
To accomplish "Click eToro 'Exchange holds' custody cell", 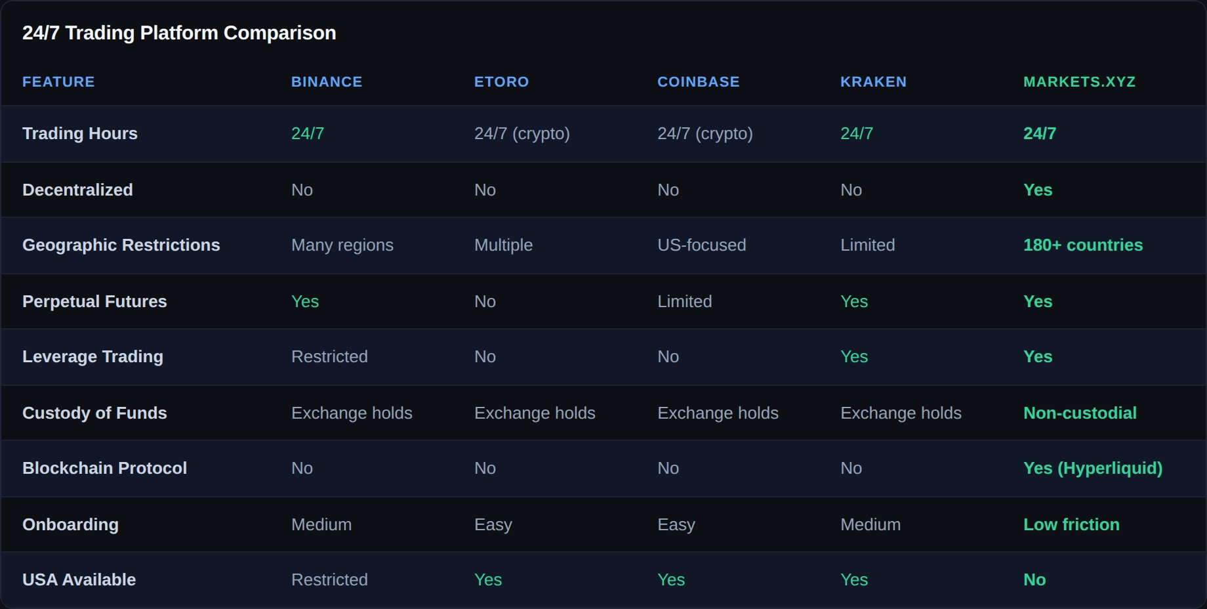I will click(x=535, y=413).
